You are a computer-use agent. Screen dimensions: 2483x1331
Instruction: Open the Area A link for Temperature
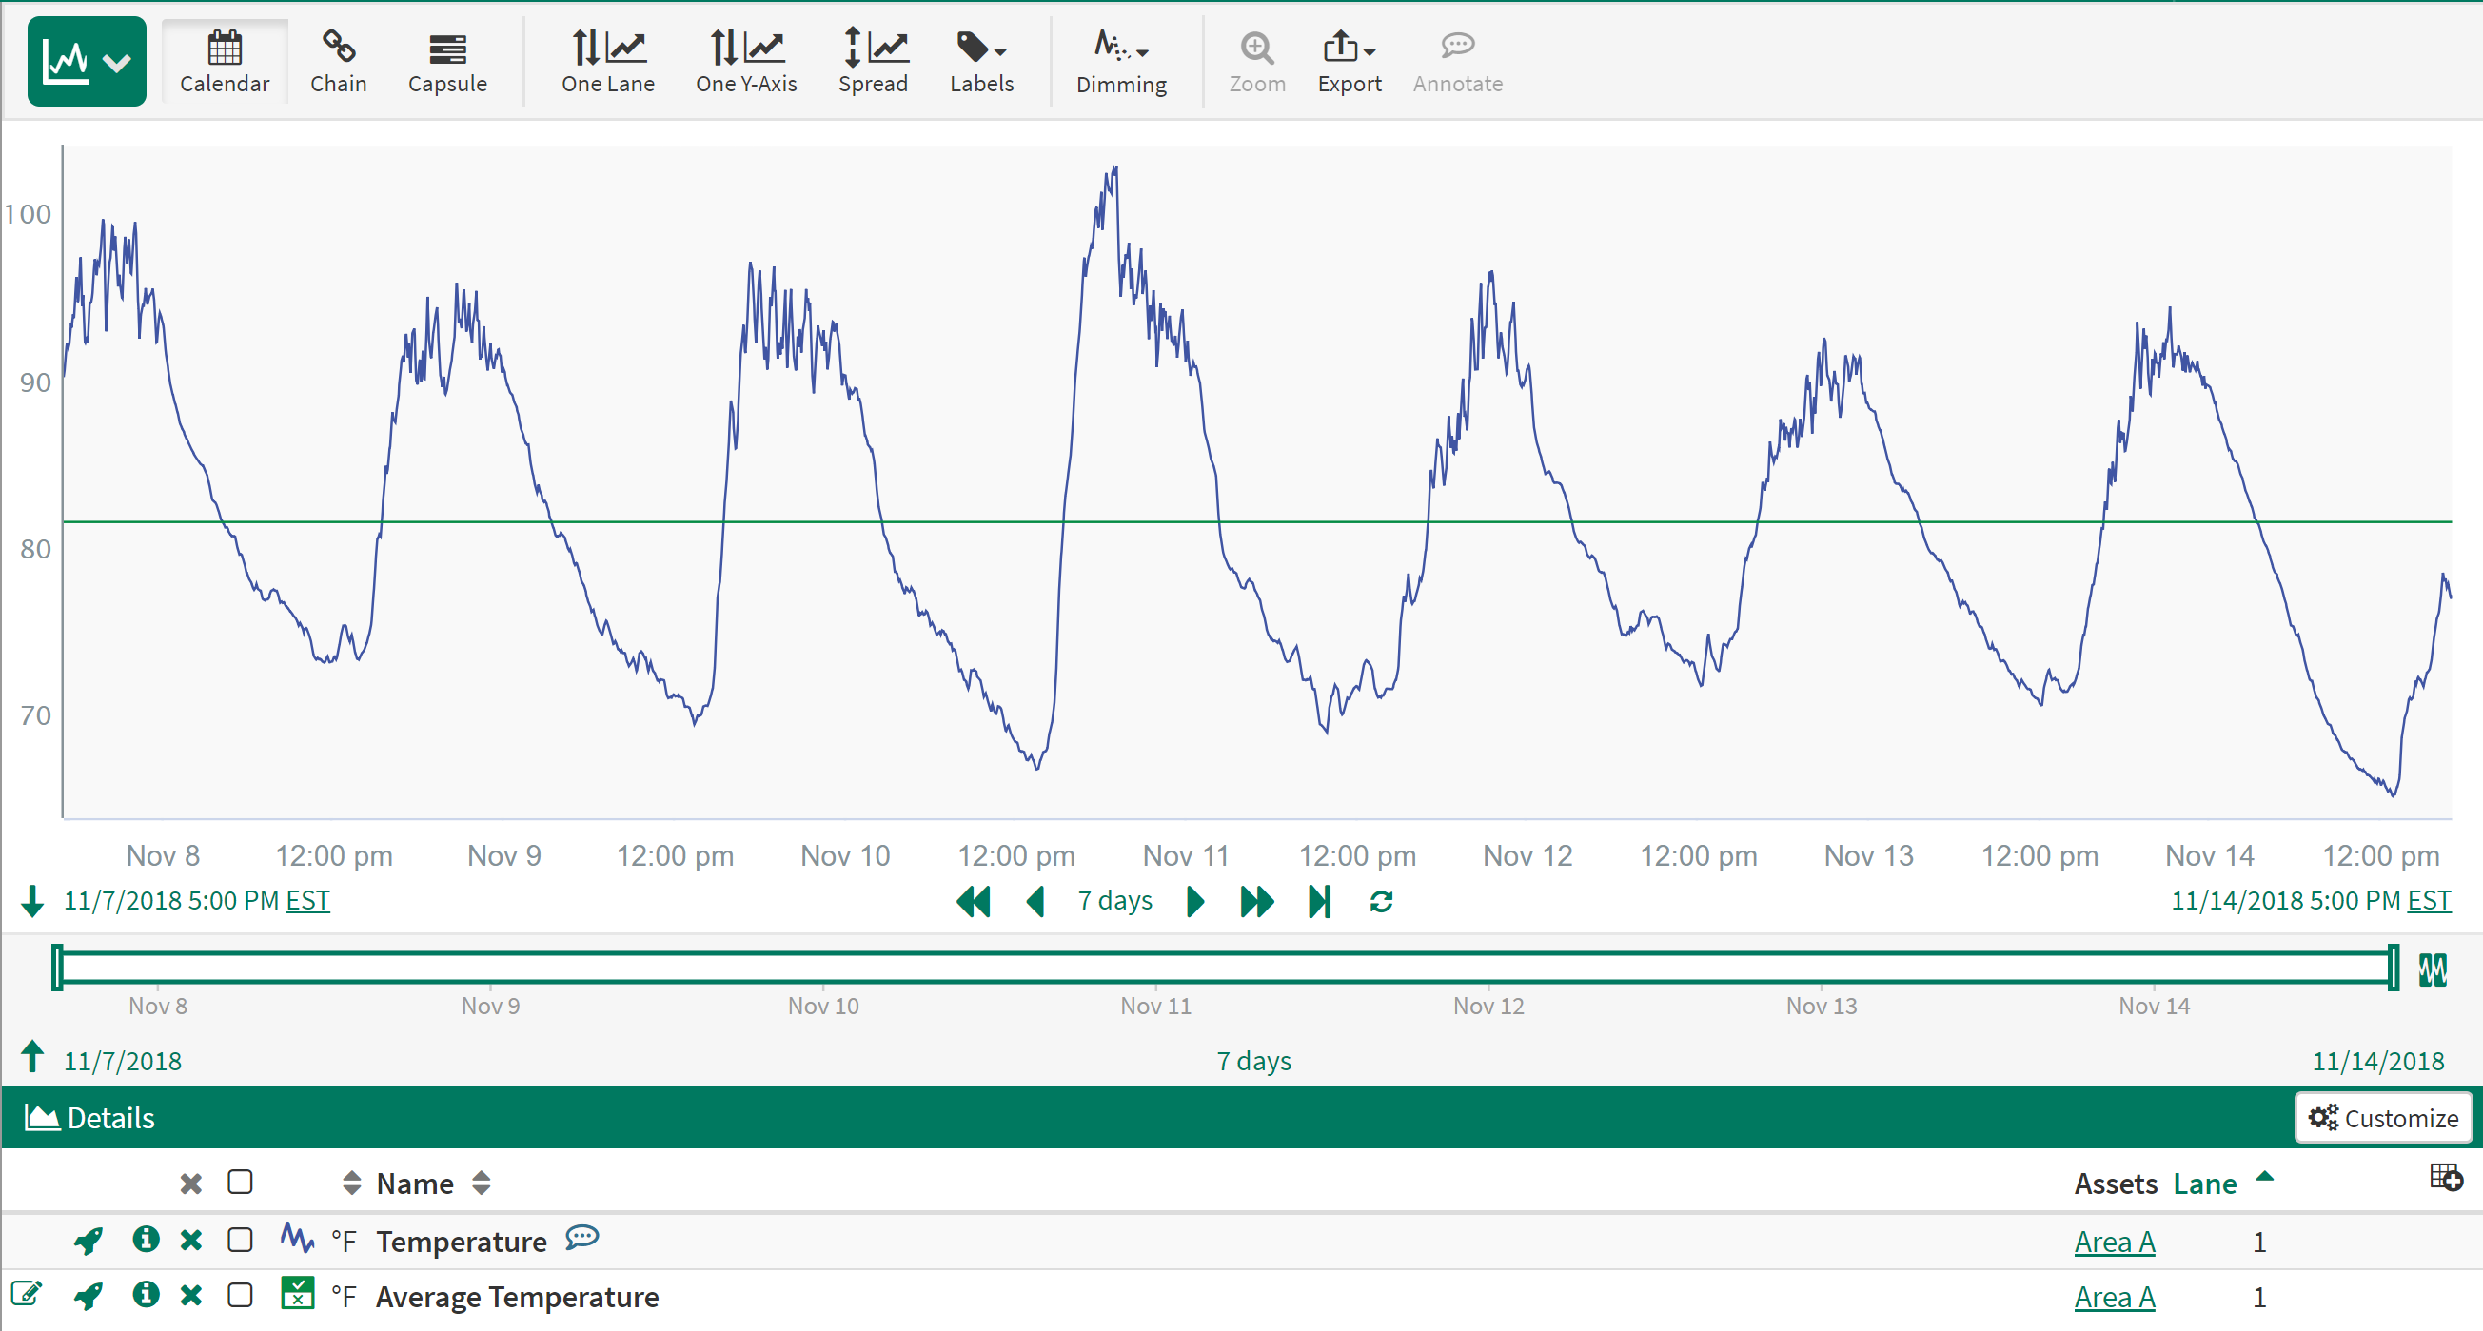click(2114, 1242)
